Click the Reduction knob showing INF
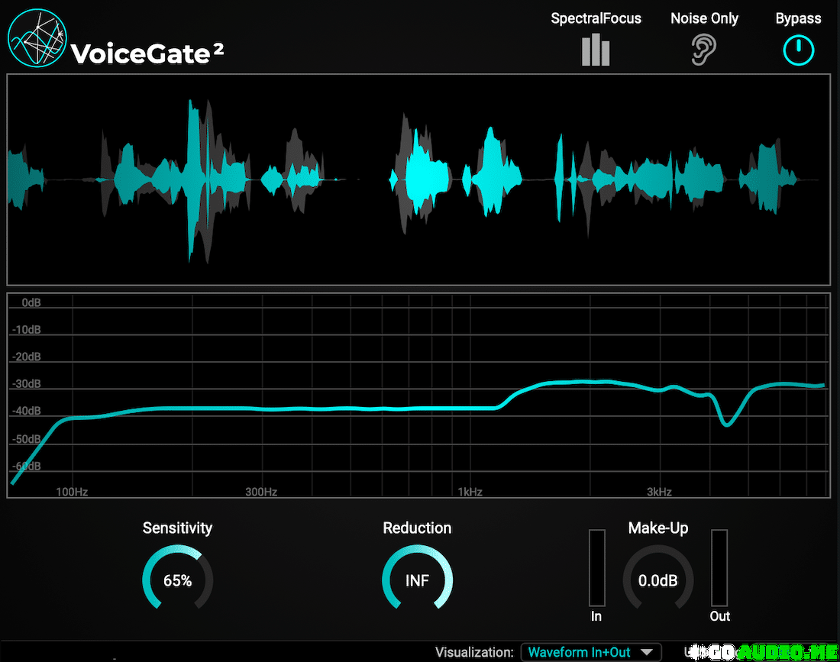Screen dimensions: 840x662 [x=417, y=577]
